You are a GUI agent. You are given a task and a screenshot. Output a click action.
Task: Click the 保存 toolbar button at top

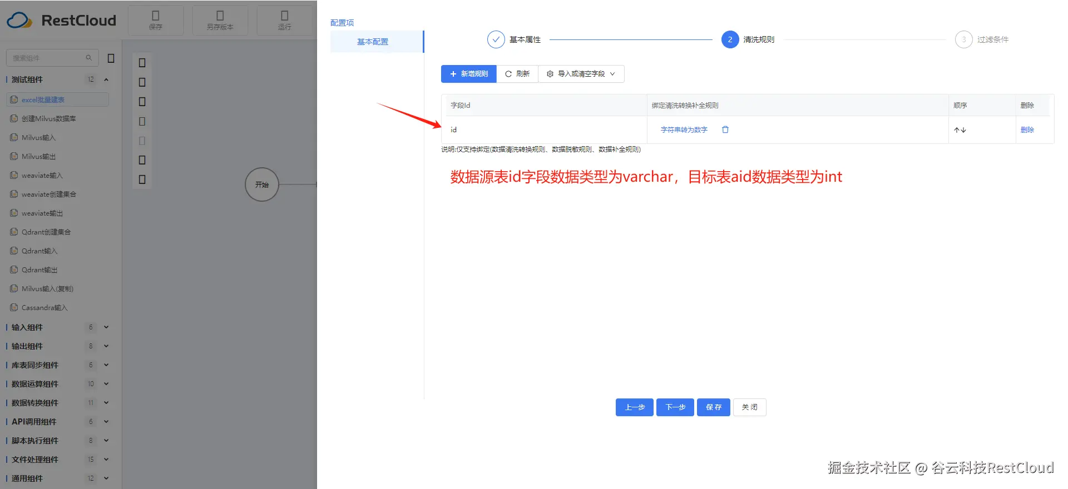coord(156,20)
